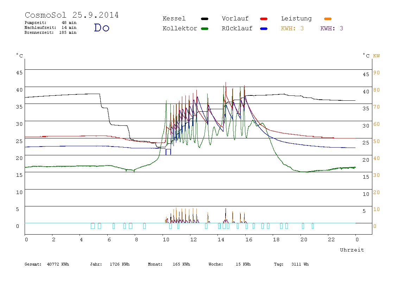
Task: Click the Kessel legend label
Action: [x=174, y=19]
